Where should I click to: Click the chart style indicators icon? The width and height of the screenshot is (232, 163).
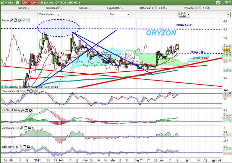tap(183, 14)
